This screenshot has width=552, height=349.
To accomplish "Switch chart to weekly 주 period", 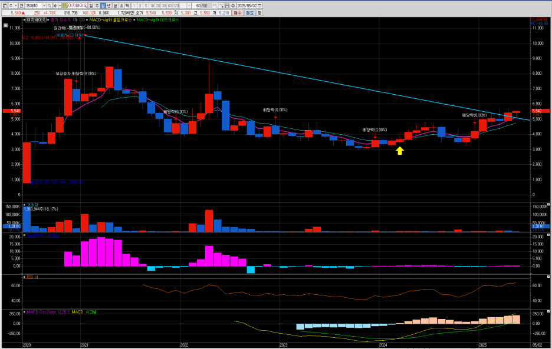I will pos(97,6).
